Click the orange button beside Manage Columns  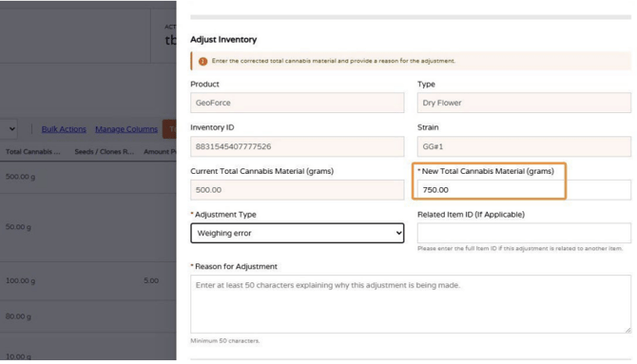coord(169,129)
